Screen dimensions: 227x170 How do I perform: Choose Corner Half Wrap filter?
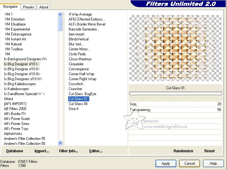pos(81,74)
